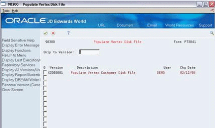
Task: Open the Help menu
Action: (15, 11)
